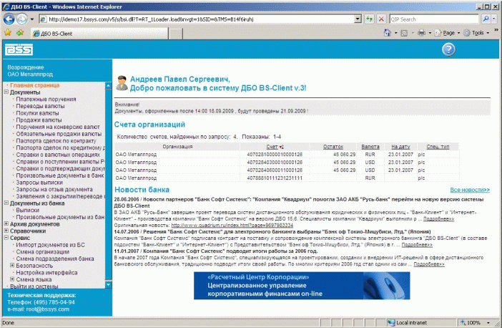Click the search magnifier icon
The height and width of the screenshot is (328, 502).
tap(486, 19)
